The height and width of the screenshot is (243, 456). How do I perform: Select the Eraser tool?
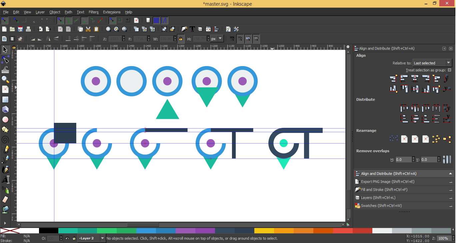point(5,199)
